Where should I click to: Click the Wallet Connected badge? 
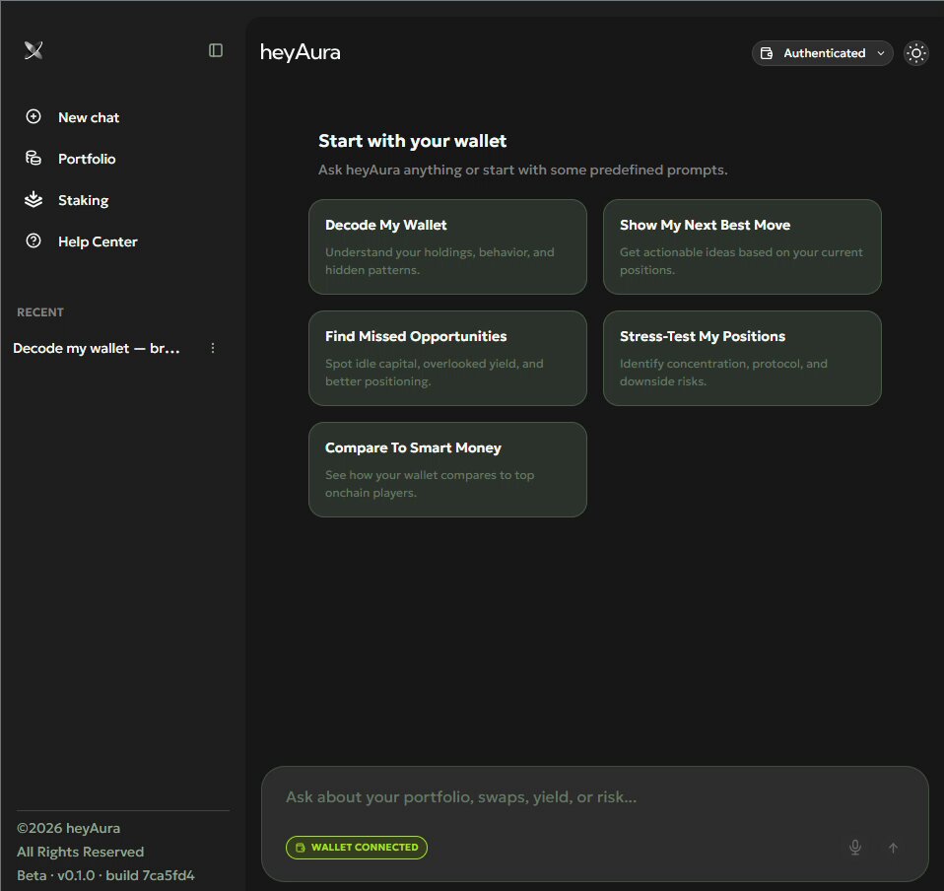tap(357, 848)
